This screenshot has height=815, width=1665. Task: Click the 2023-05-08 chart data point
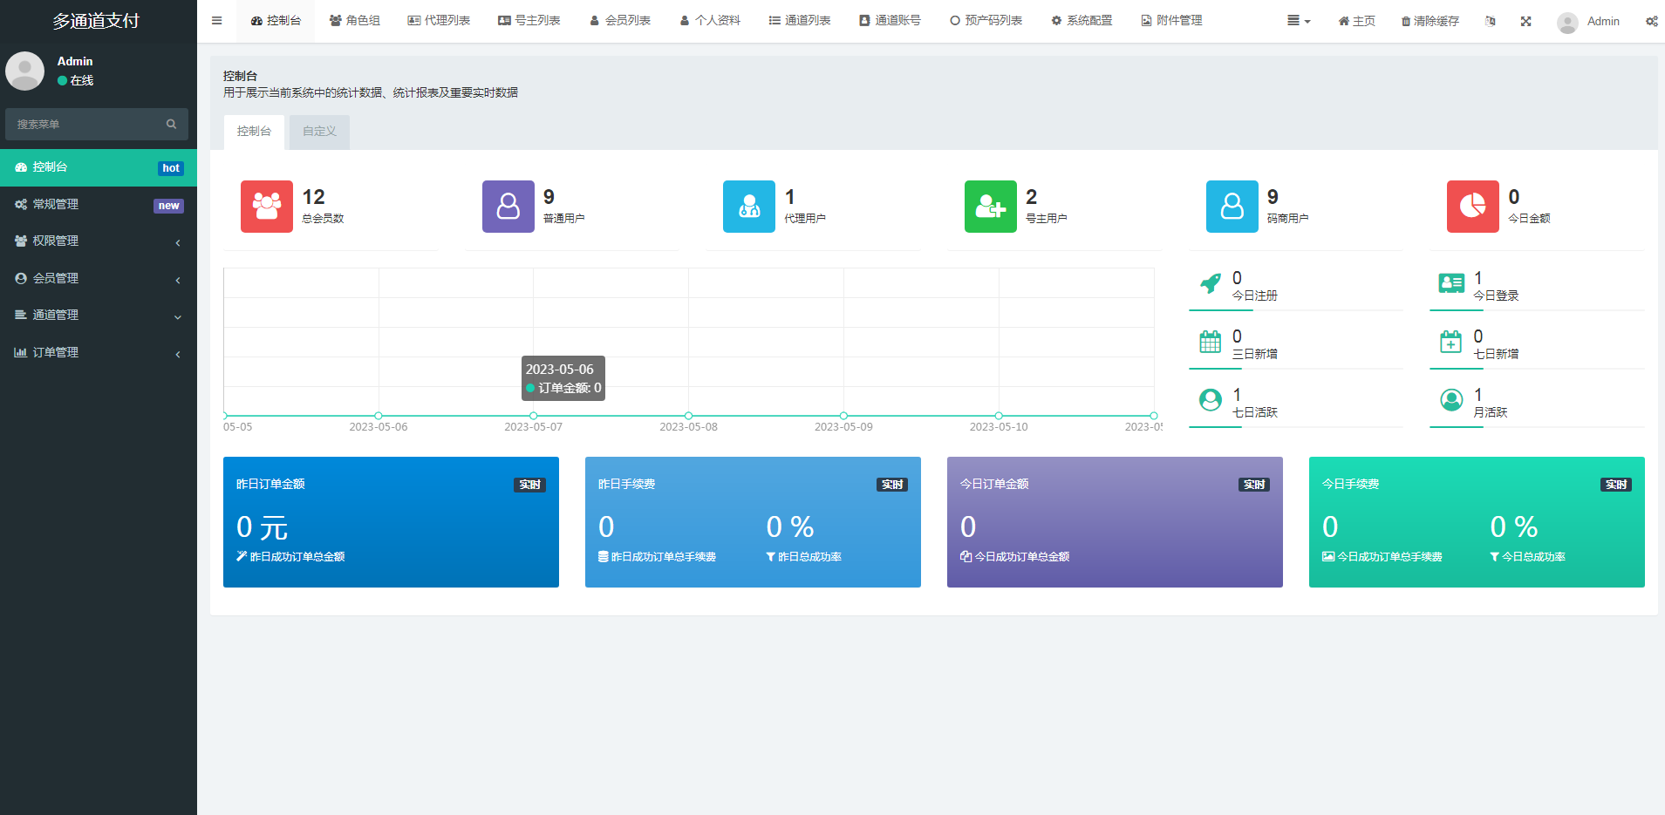pos(688,416)
